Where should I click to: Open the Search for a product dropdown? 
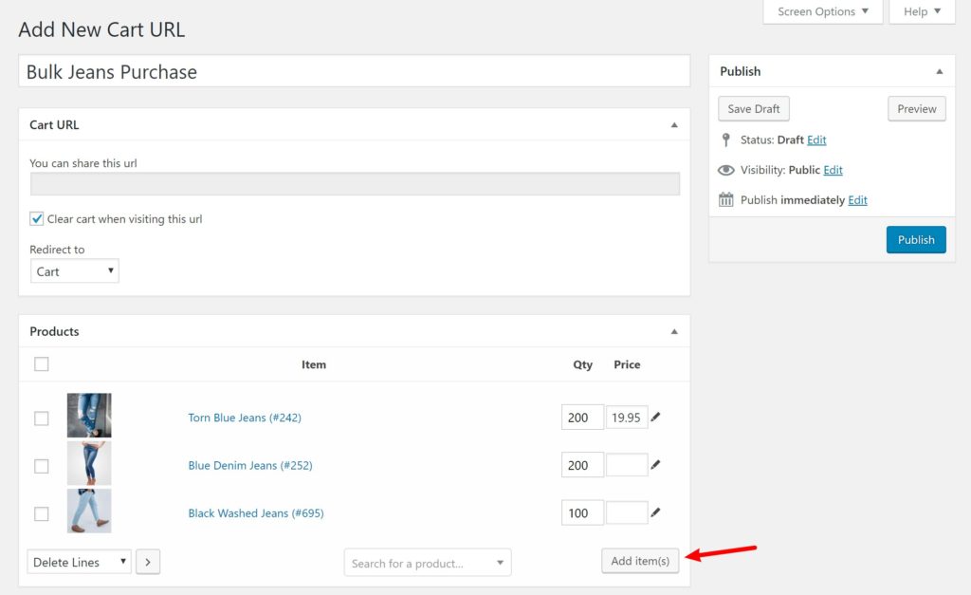tap(427, 562)
